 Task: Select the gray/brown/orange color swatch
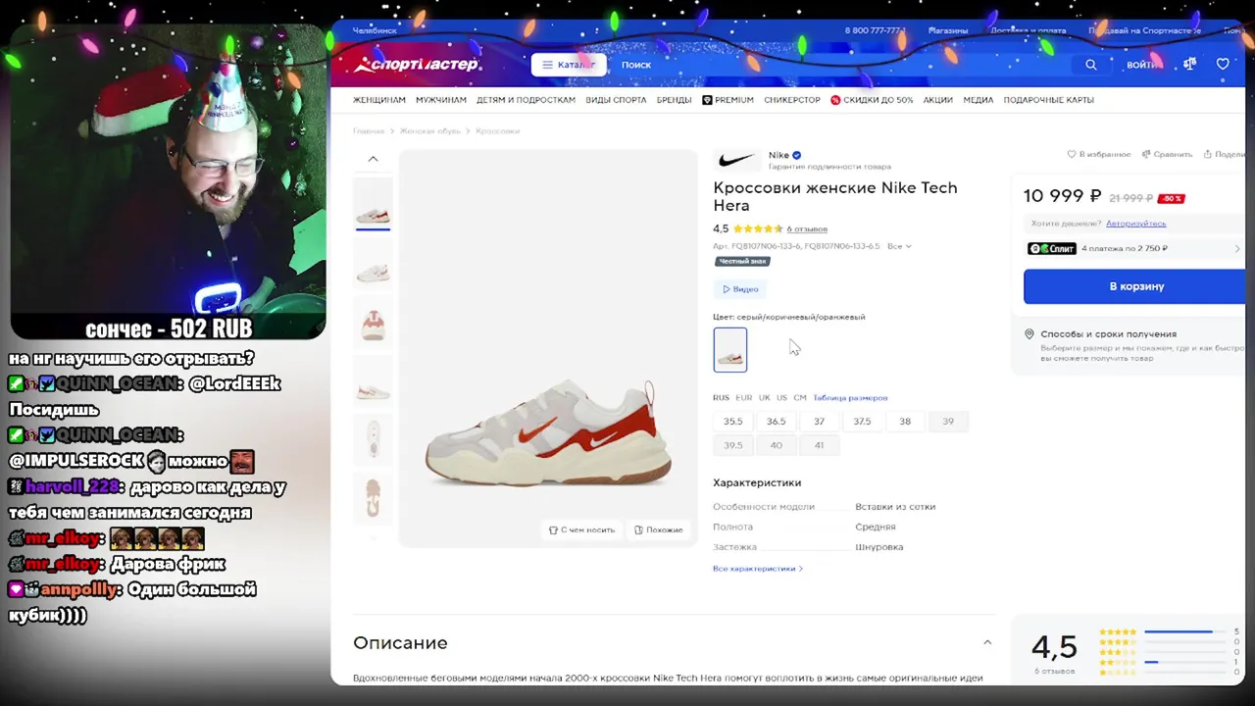point(730,350)
